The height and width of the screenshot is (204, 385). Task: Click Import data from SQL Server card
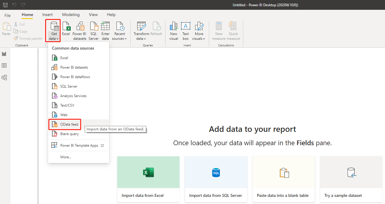coord(216,179)
